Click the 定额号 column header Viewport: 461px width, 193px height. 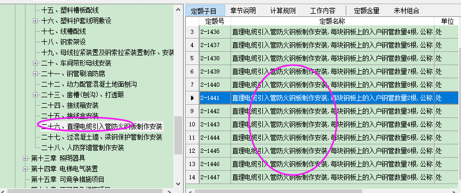click(215, 21)
